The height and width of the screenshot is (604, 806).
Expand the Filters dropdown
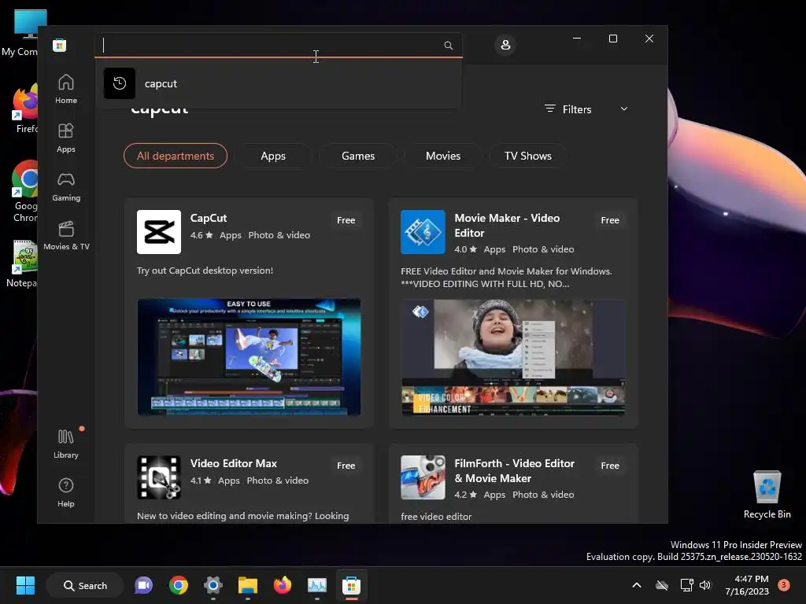[x=586, y=109]
